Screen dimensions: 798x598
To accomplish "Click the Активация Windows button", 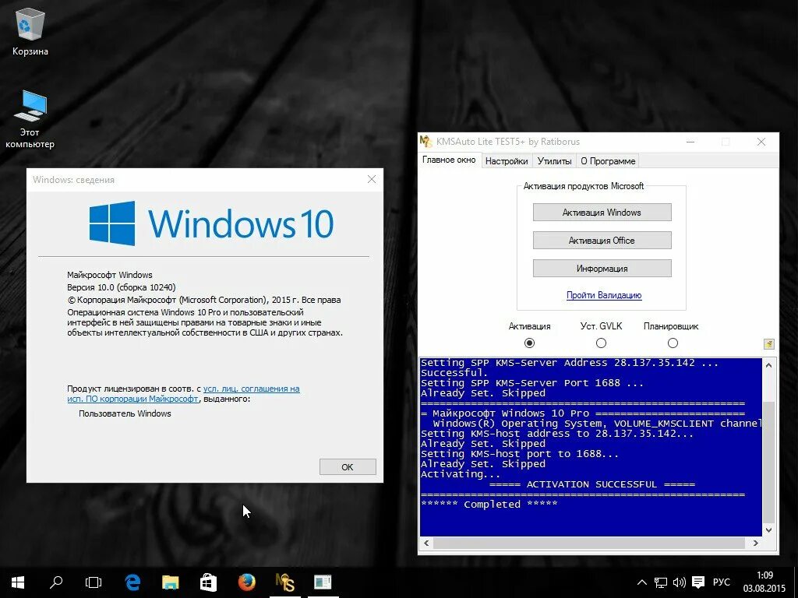I will coord(602,213).
